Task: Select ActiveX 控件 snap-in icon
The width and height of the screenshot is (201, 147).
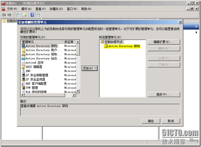Action: click(x=24, y=63)
